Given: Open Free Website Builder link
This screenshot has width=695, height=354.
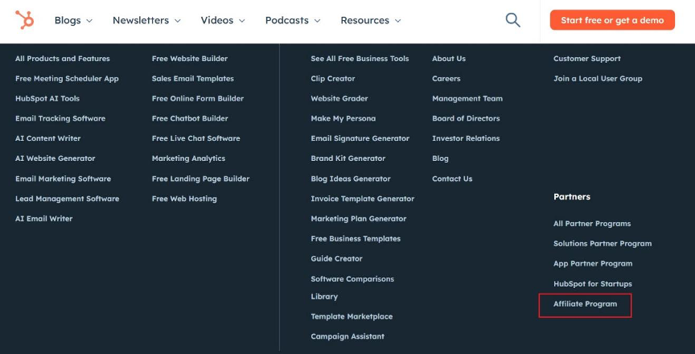Looking at the screenshot, I should point(190,59).
